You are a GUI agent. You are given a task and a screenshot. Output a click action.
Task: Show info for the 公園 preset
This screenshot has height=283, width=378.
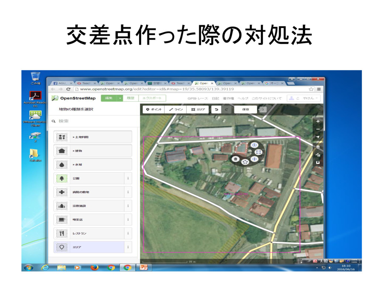click(128, 178)
